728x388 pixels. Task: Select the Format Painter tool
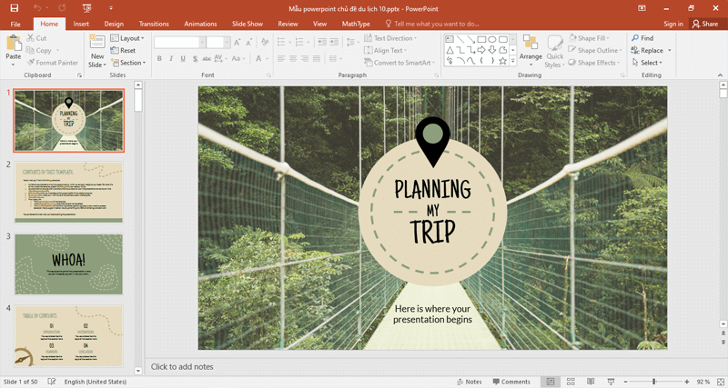pos(53,62)
